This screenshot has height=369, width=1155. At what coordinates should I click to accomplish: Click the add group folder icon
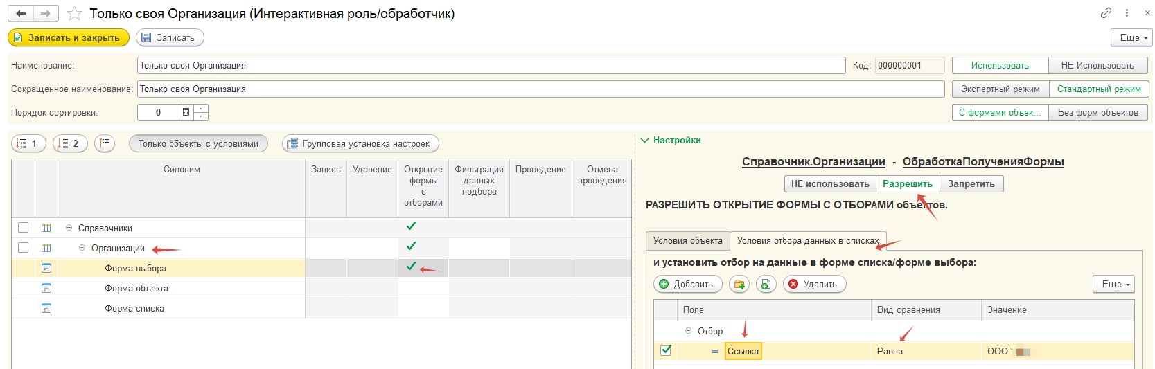pyautogui.click(x=739, y=284)
